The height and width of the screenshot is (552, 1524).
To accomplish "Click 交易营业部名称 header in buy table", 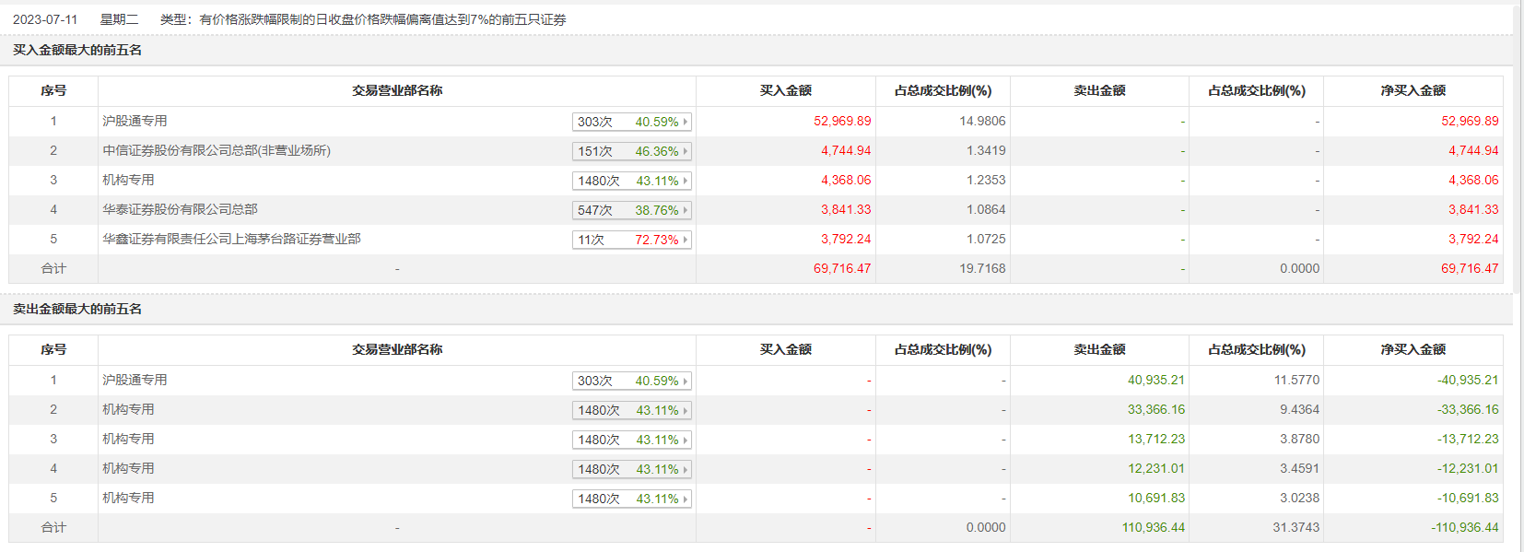I will [x=397, y=91].
